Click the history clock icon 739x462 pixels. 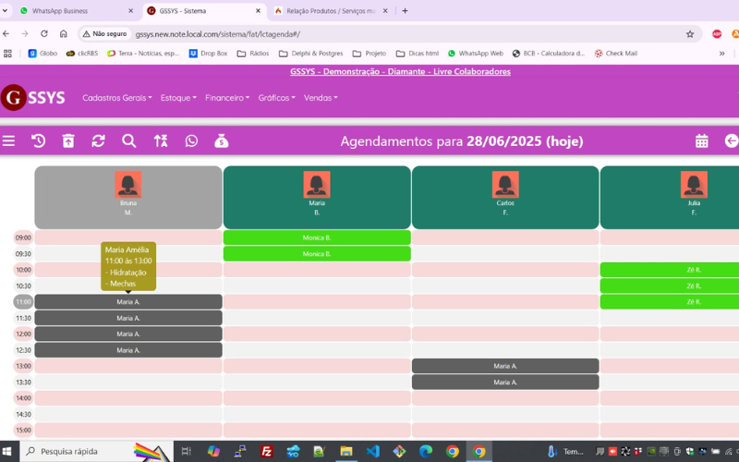(x=38, y=141)
